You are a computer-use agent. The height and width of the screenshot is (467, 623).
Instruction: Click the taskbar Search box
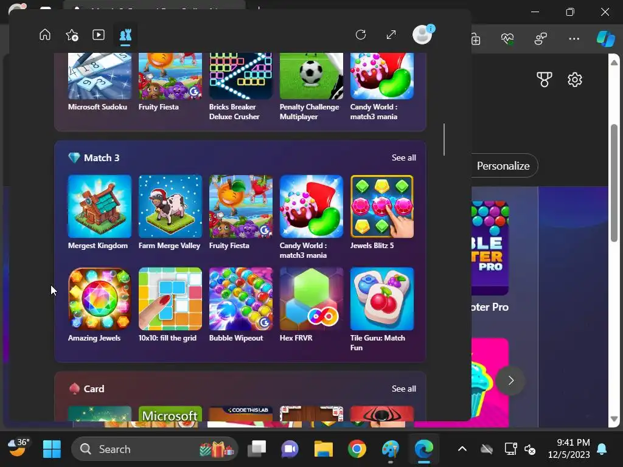coord(155,449)
